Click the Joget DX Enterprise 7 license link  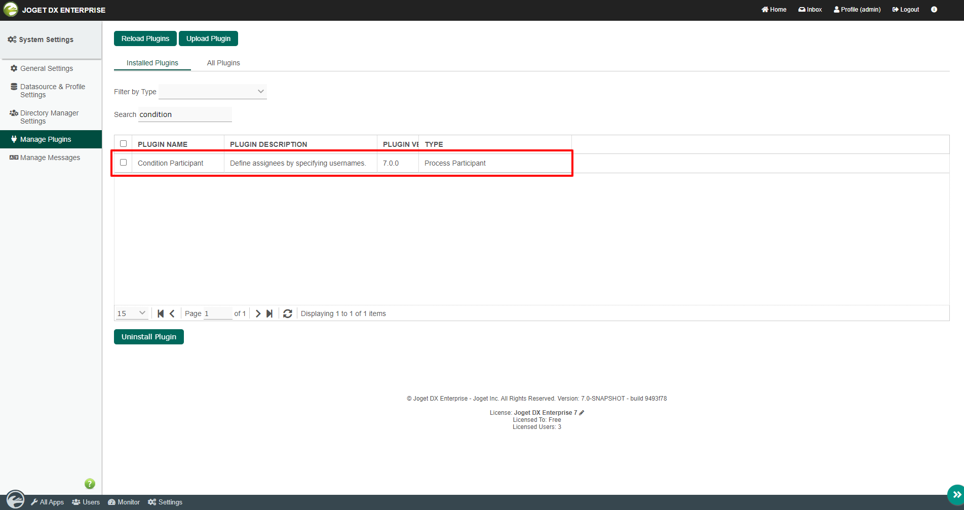pos(546,413)
